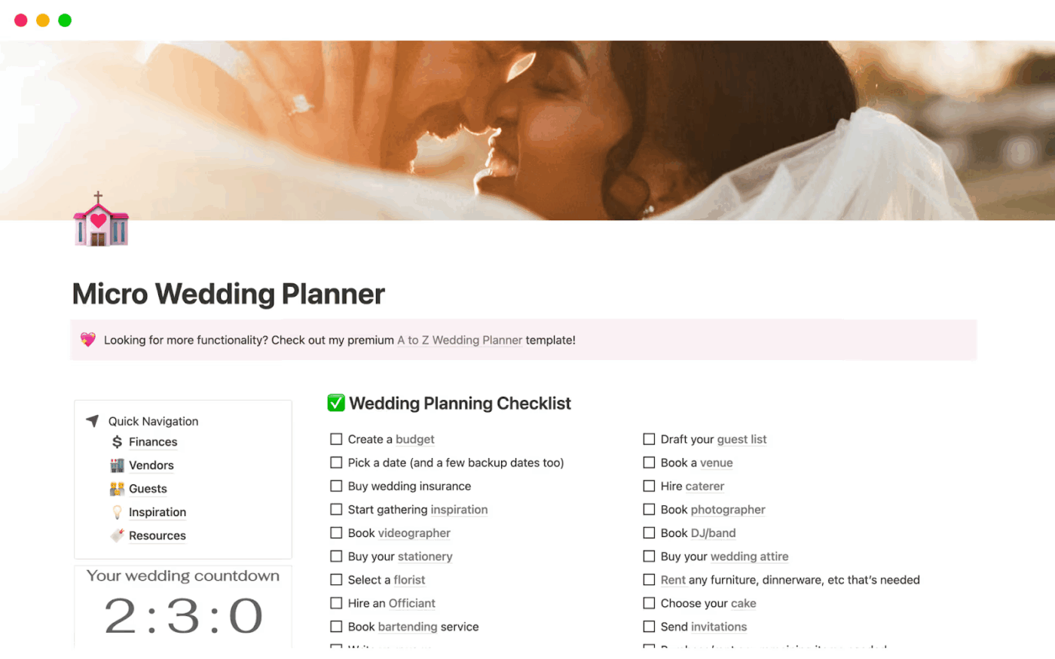Click the family icon beside Guests
This screenshot has height=659, width=1055.
point(117,489)
